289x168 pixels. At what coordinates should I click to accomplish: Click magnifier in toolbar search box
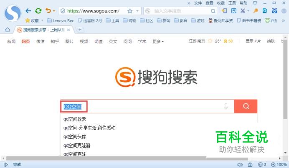click(x=213, y=11)
